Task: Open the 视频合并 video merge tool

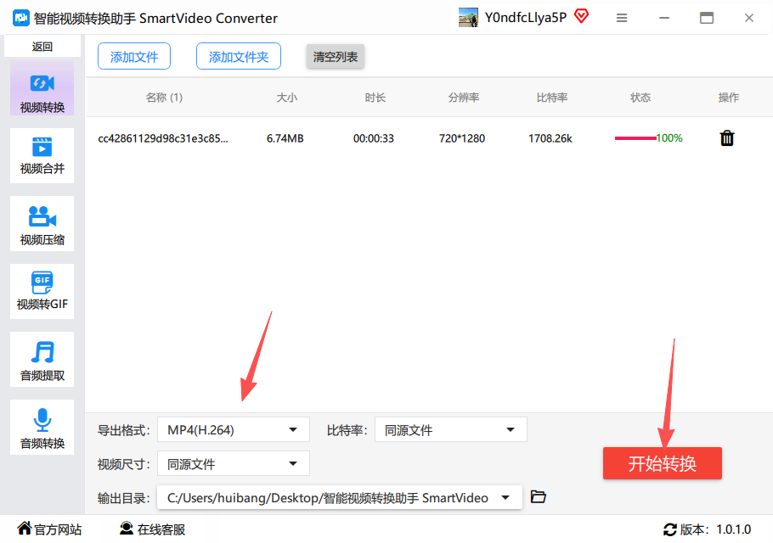Action: click(x=42, y=155)
